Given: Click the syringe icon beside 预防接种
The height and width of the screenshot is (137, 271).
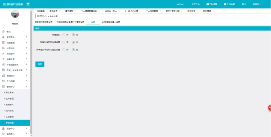Looking at the screenshot, I should point(3,53).
